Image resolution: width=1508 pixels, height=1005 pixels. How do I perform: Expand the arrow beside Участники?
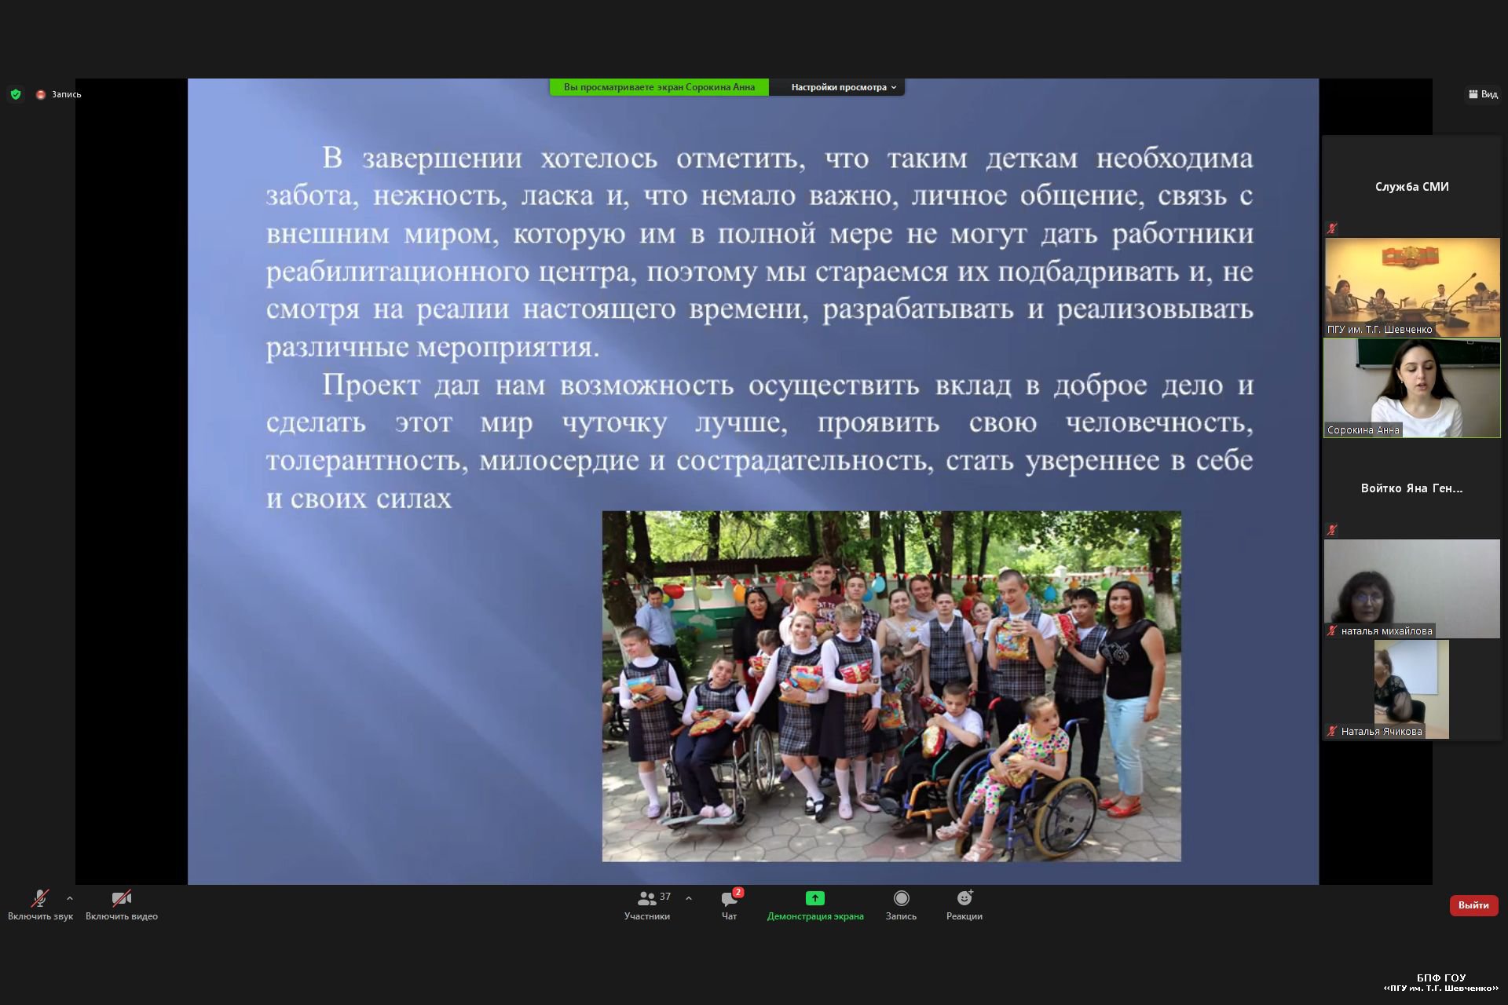pos(689,898)
